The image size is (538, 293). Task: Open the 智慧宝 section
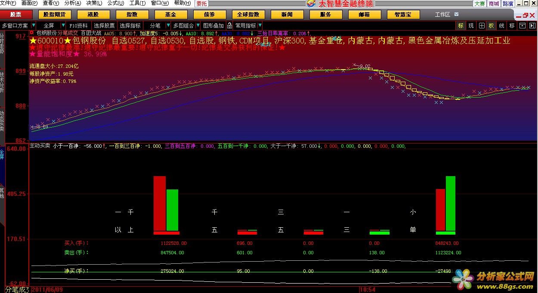[403, 14]
